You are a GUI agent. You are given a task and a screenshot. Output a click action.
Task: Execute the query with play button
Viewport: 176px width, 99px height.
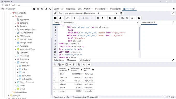tap(102, 18)
